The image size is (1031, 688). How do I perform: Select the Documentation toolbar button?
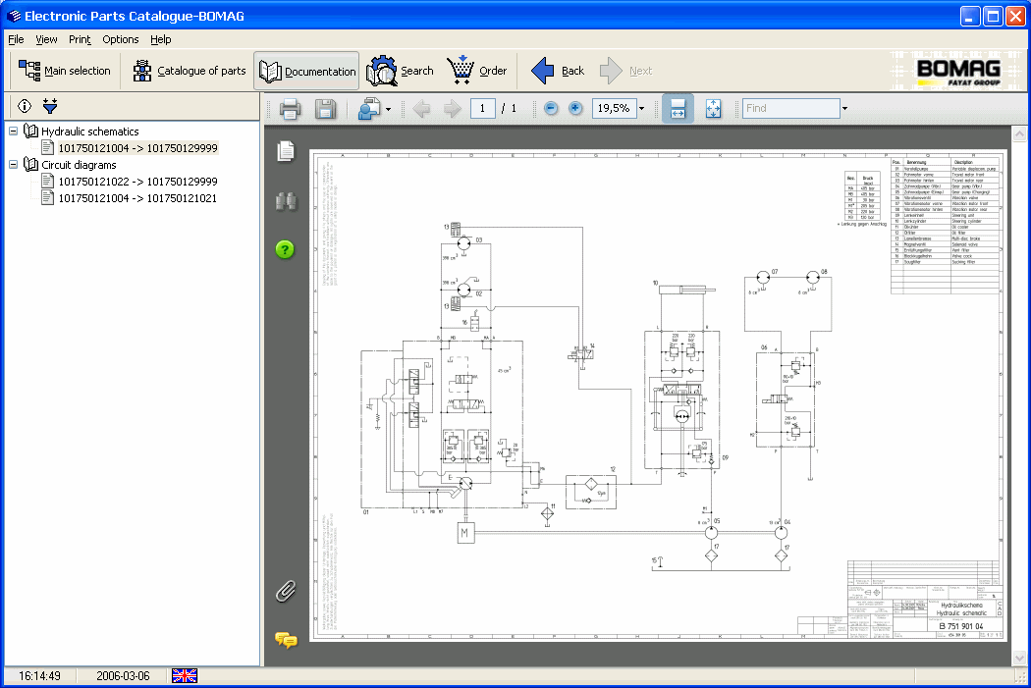306,71
